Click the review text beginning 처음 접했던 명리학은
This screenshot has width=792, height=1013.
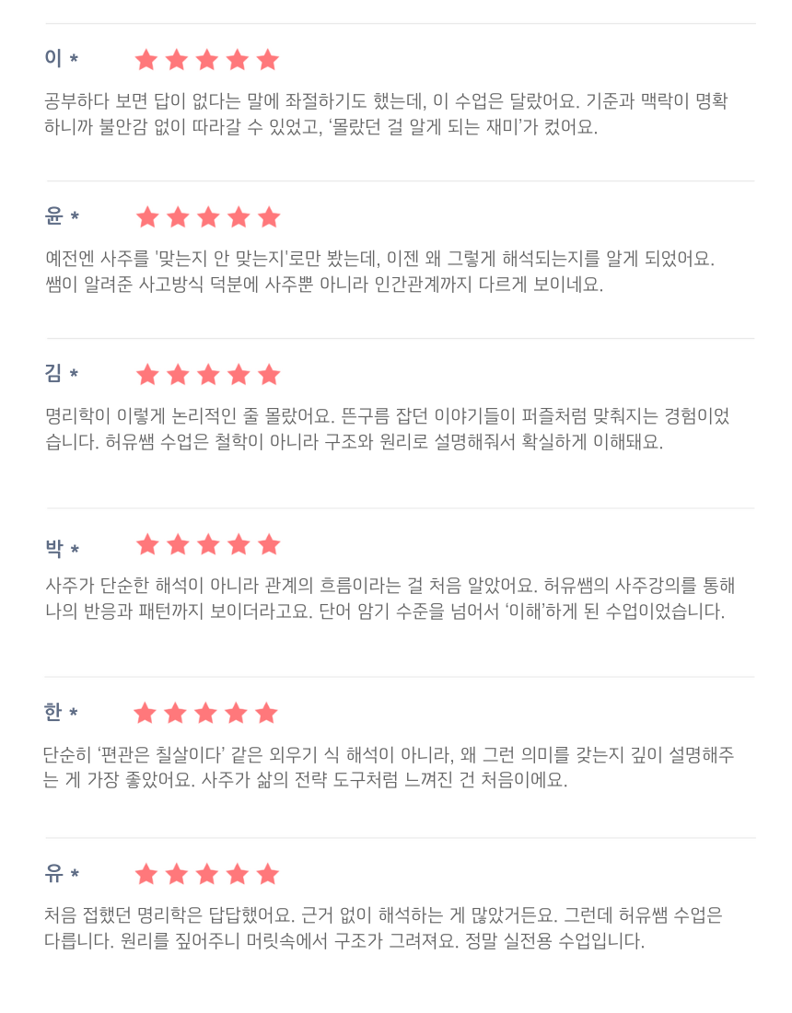point(383,927)
